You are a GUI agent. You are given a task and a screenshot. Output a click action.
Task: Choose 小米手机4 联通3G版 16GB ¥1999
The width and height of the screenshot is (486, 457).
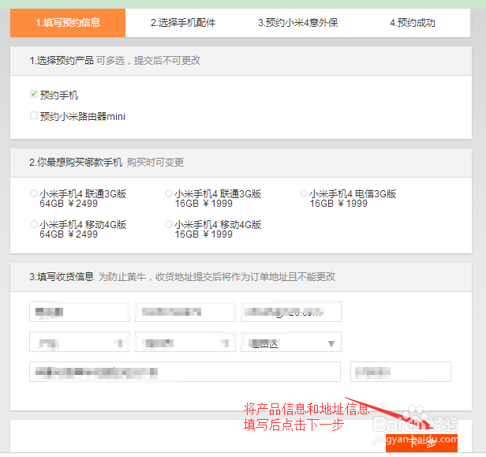(x=169, y=194)
